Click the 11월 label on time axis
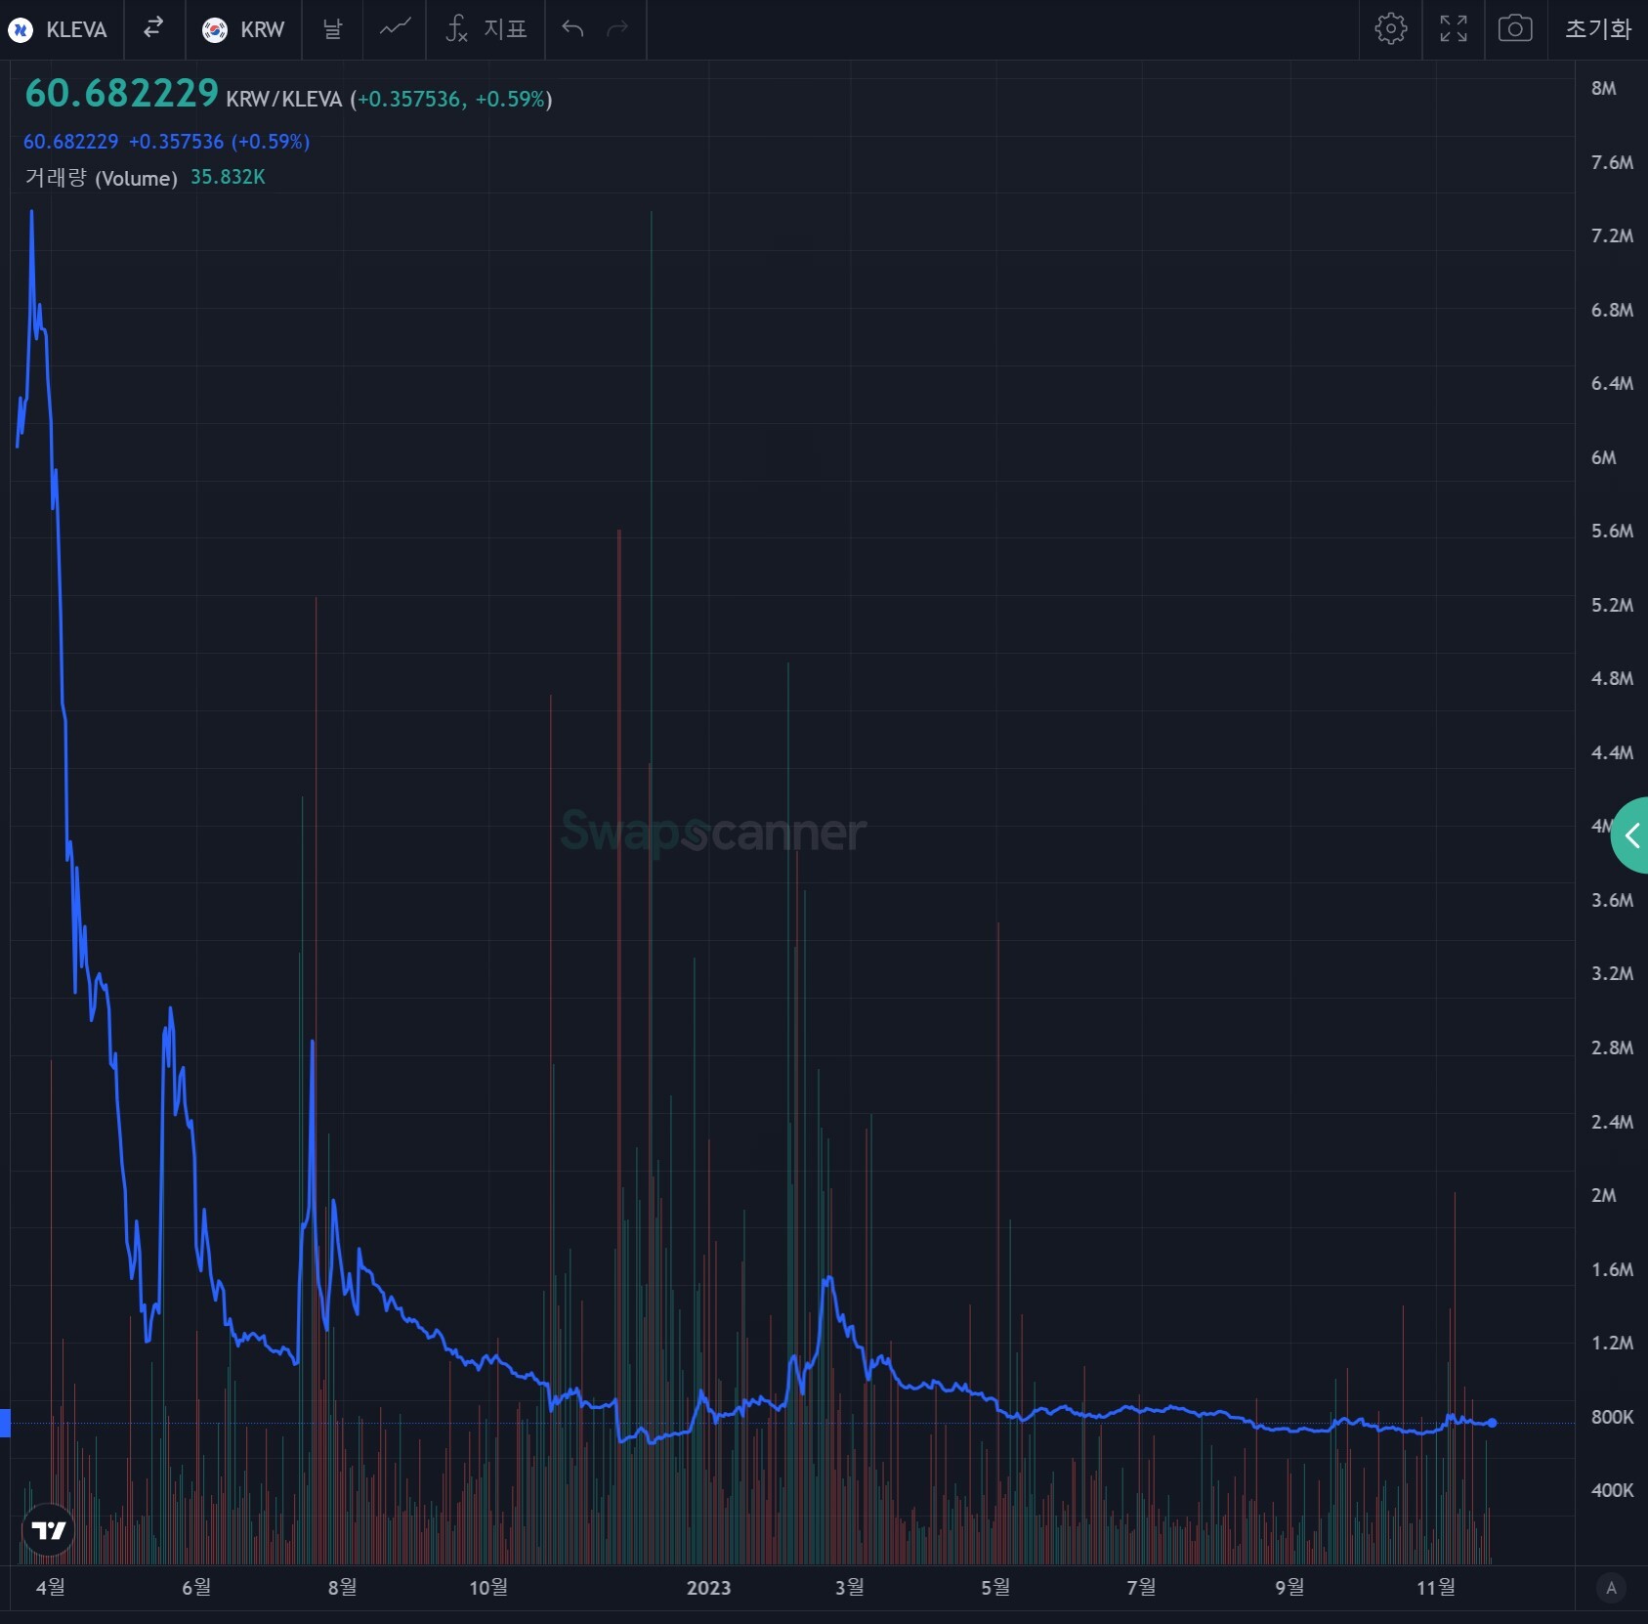This screenshot has width=1648, height=1624. pos(1436,1588)
